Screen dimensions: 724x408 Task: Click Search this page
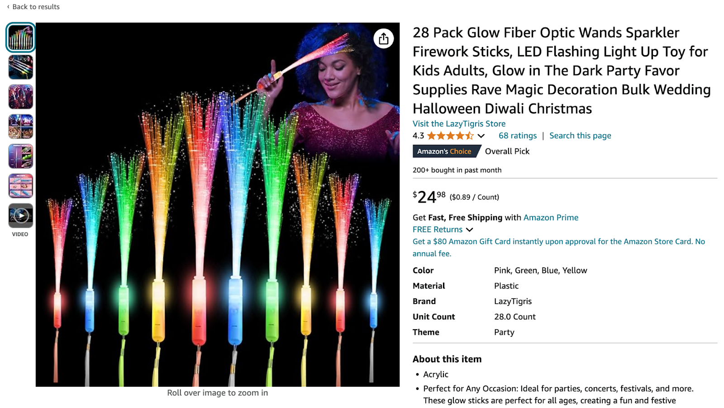click(x=580, y=135)
